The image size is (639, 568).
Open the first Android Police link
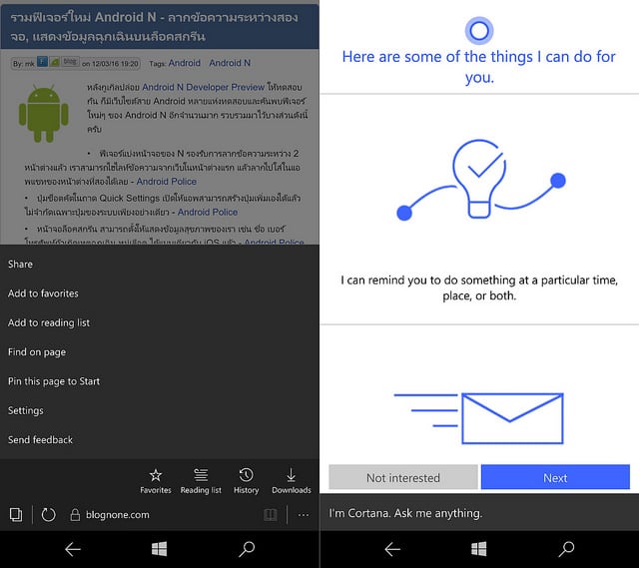(167, 182)
